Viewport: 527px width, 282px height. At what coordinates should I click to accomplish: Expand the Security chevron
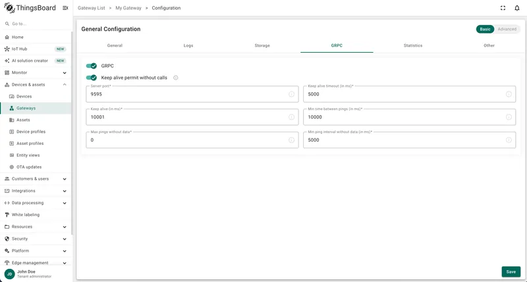pyautogui.click(x=65, y=239)
